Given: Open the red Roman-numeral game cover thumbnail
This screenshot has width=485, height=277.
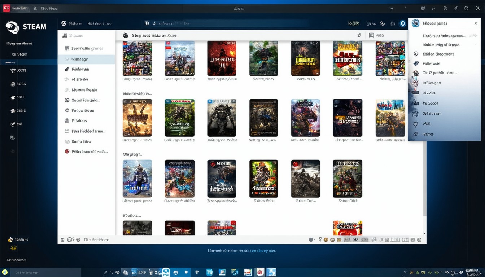Looking at the screenshot, I should [222, 58].
